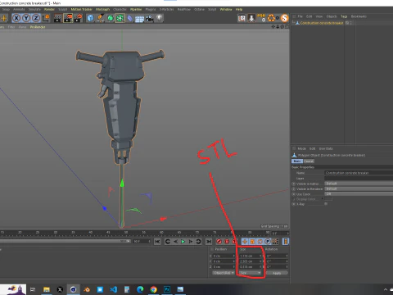Open the Motion Tracker menu

pyautogui.click(x=81, y=9)
